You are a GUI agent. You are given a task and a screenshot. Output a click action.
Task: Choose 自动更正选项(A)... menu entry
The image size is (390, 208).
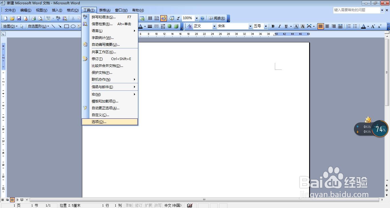click(x=110, y=108)
